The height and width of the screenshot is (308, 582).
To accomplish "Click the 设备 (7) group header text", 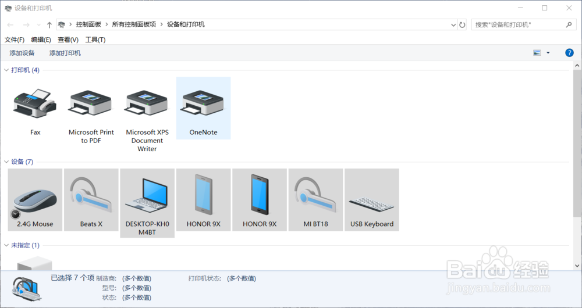I will click(22, 162).
